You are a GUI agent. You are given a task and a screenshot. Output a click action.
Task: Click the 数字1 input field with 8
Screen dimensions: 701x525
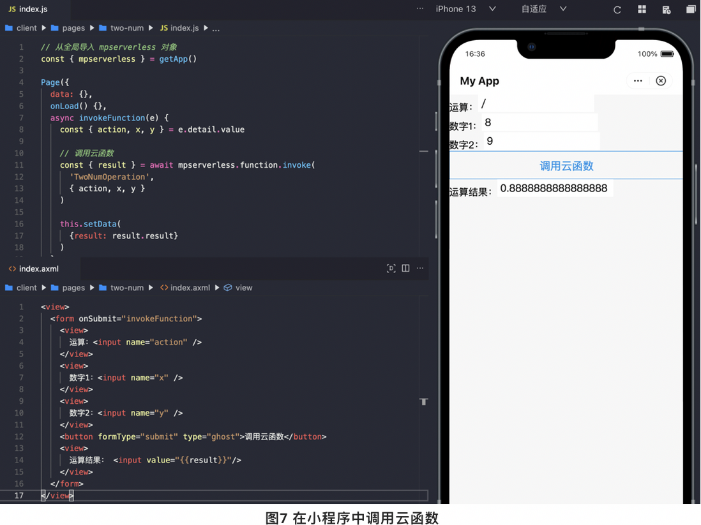(x=539, y=122)
